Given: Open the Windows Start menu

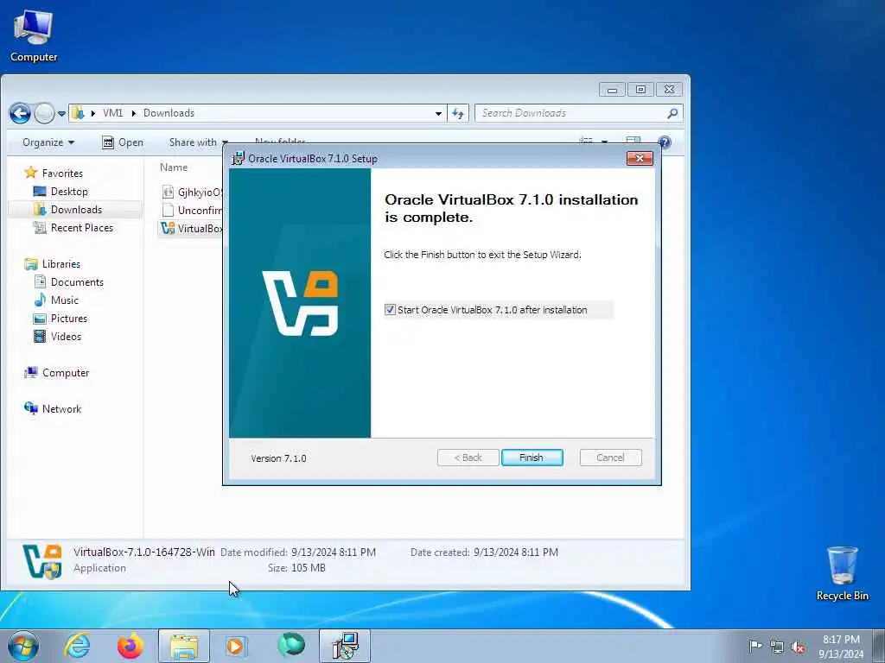Looking at the screenshot, I should 23,646.
